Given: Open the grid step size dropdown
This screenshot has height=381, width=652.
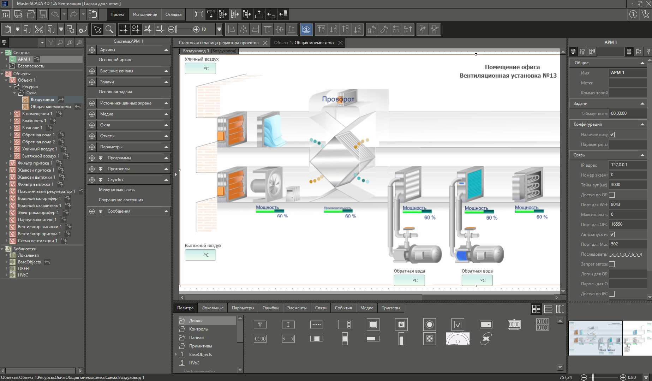Looking at the screenshot, I should [x=219, y=29].
